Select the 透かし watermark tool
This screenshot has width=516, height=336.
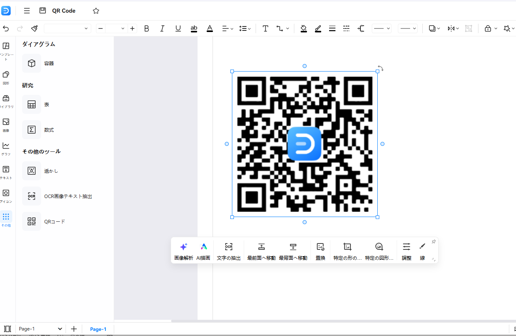coord(32,171)
